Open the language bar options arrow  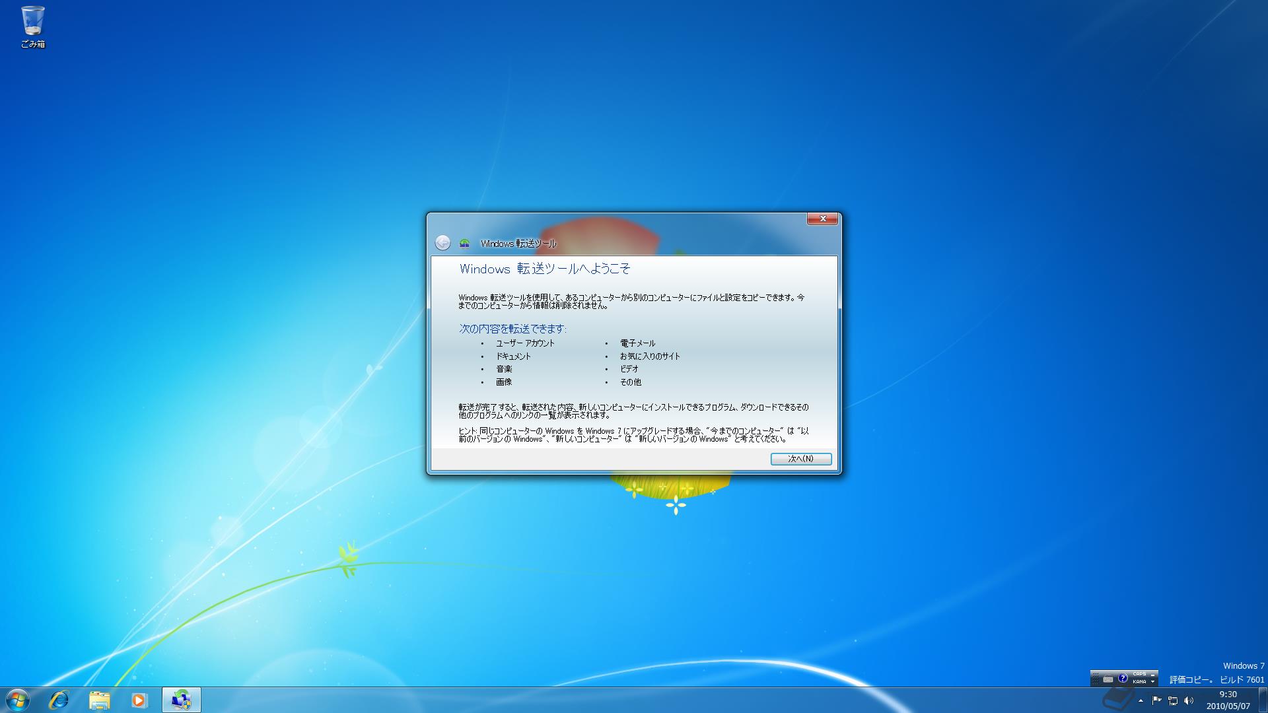point(1152,682)
